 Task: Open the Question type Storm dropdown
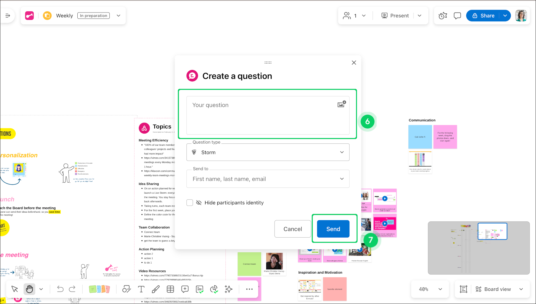(268, 152)
